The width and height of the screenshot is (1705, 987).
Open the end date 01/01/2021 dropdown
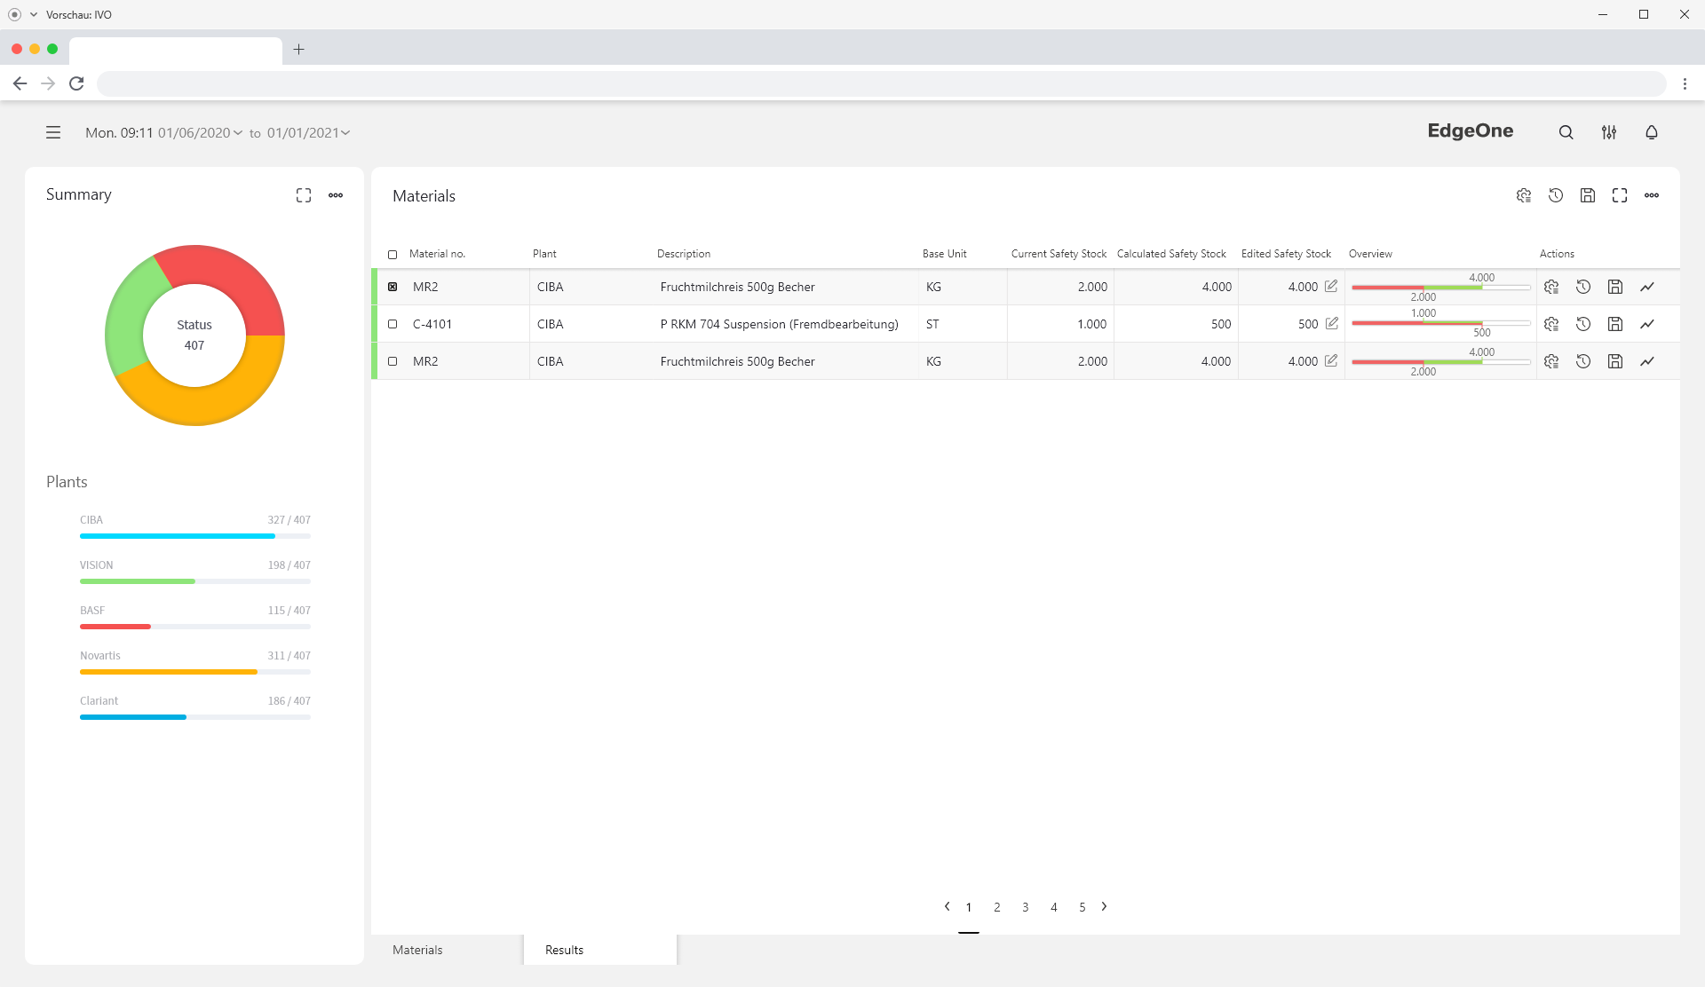tap(308, 133)
